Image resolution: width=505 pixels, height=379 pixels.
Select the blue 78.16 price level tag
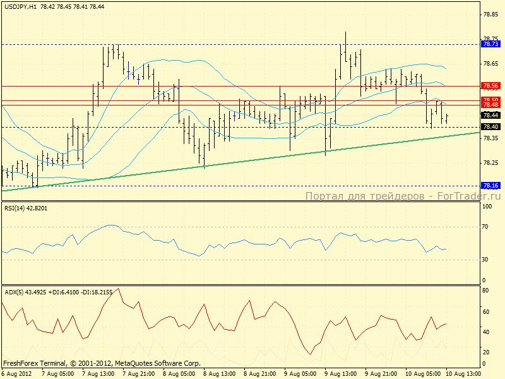pyautogui.click(x=490, y=186)
